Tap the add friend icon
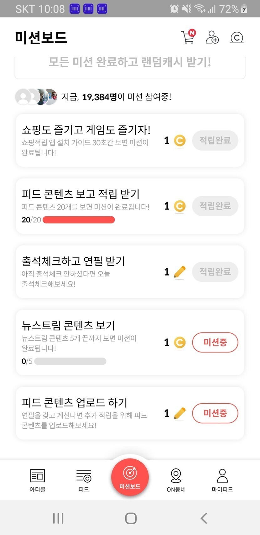 click(x=212, y=37)
